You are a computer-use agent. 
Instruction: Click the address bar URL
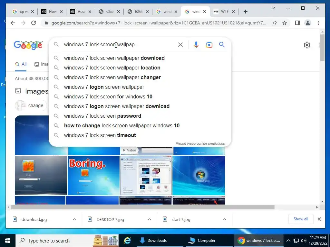tap(159, 23)
